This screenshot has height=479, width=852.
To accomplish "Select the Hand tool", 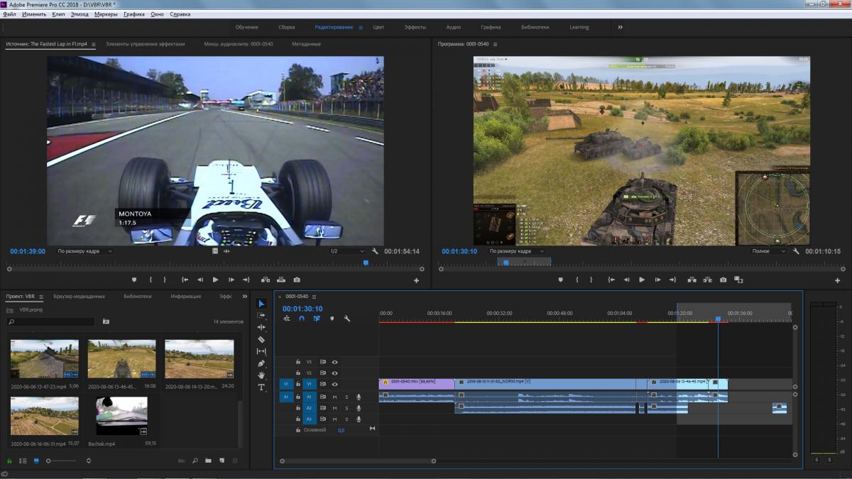I will coord(261,375).
